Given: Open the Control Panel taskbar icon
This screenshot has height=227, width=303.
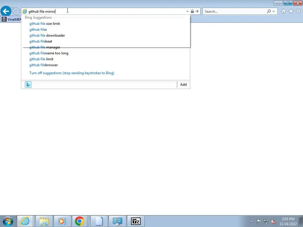Looking at the screenshot, I should (117, 221).
